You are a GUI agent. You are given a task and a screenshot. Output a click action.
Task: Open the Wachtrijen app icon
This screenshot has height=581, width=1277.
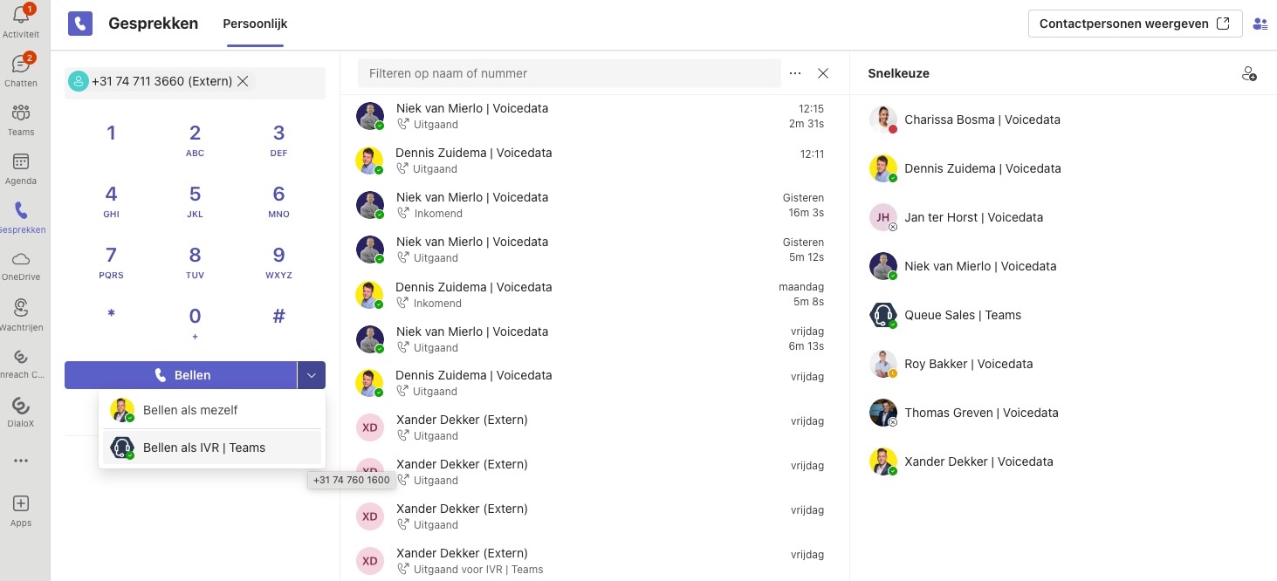(x=21, y=308)
